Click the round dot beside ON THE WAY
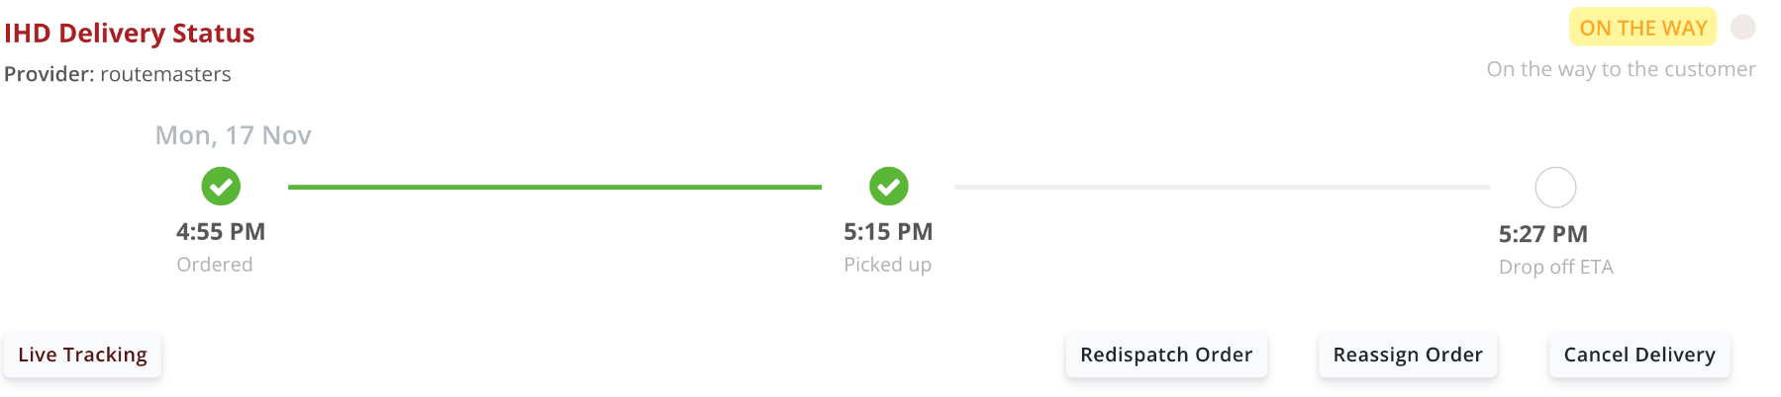Image resolution: width=1781 pixels, height=397 pixels. click(1743, 28)
